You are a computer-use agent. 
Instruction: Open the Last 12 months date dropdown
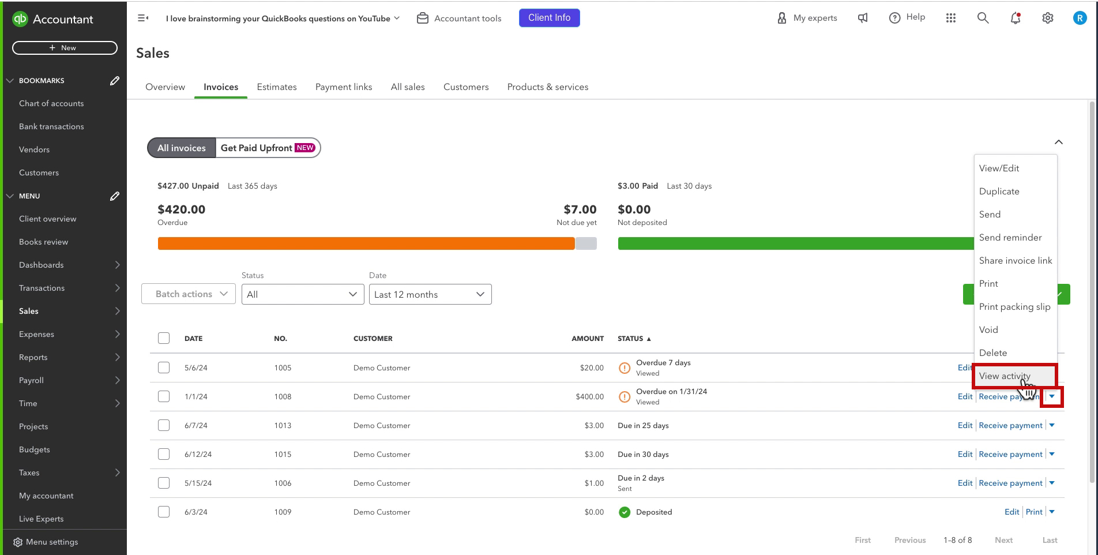(x=430, y=294)
